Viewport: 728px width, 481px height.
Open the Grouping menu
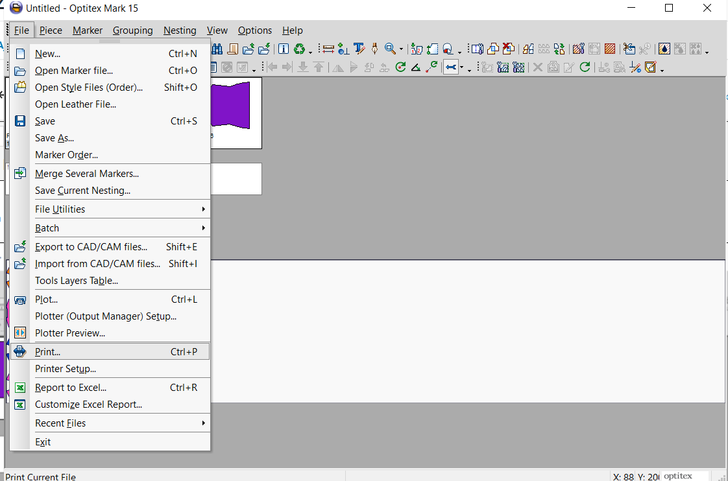click(133, 30)
